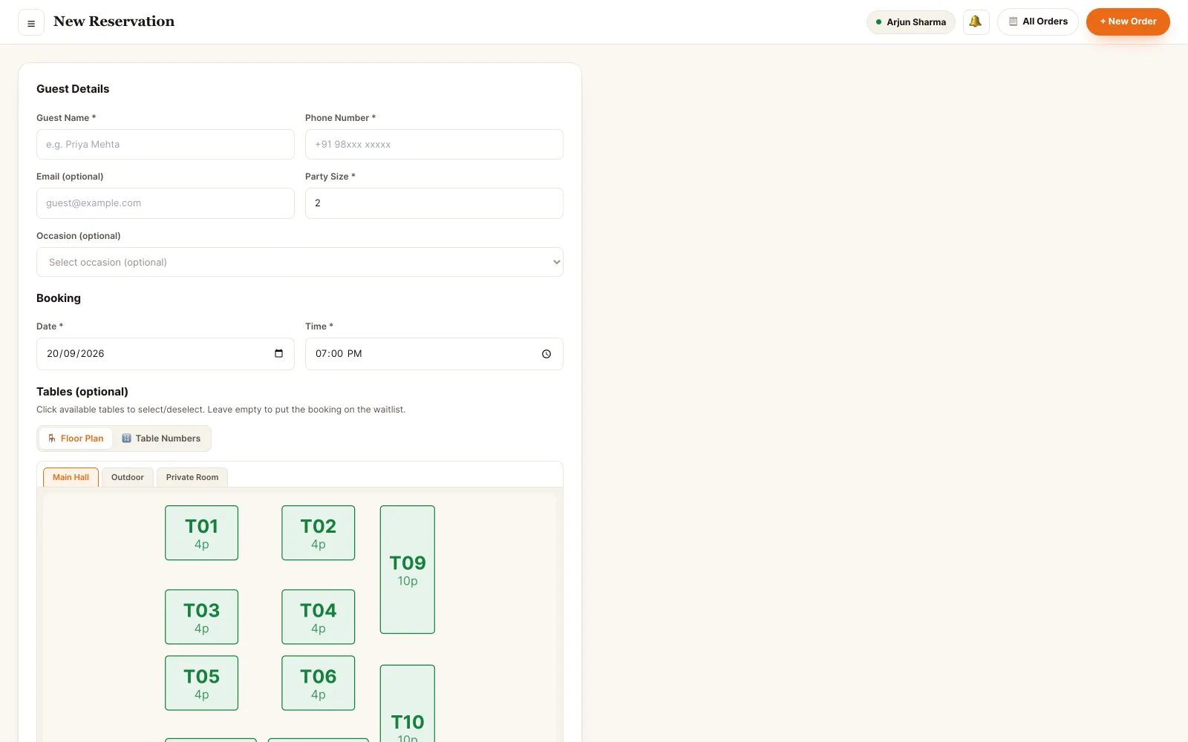Open the Private Room tab

coord(192,477)
